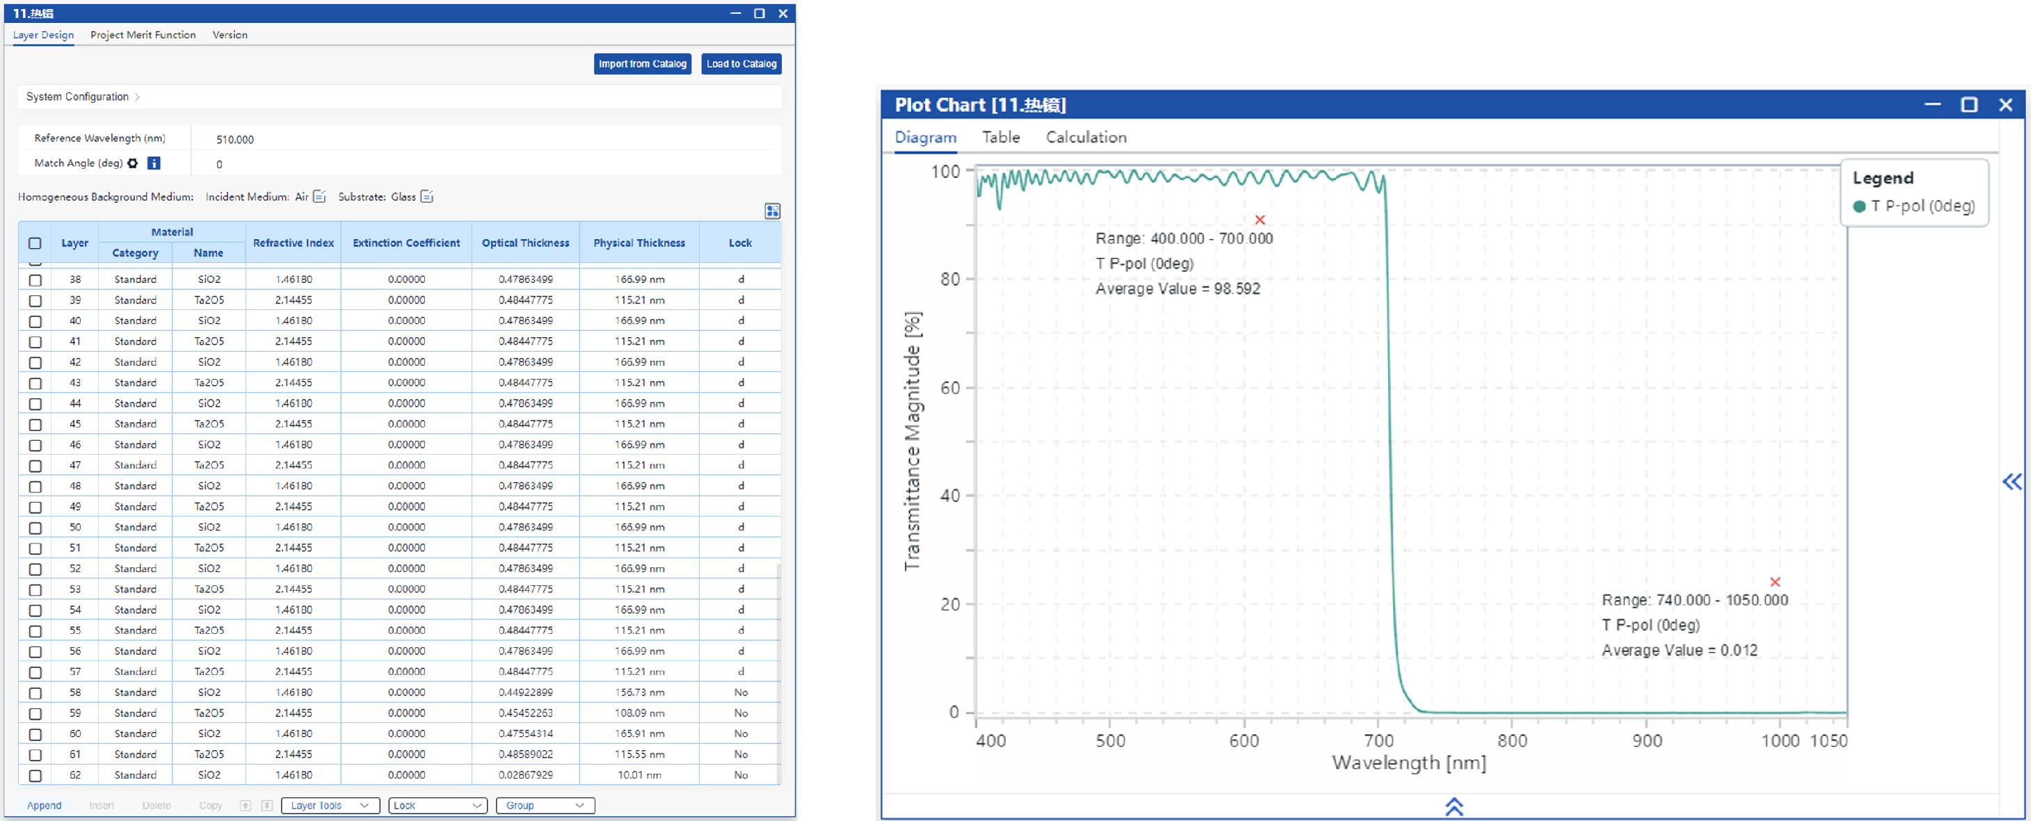Check the box for layer 45
2031x821 pixels.
[x=35, y=424]
